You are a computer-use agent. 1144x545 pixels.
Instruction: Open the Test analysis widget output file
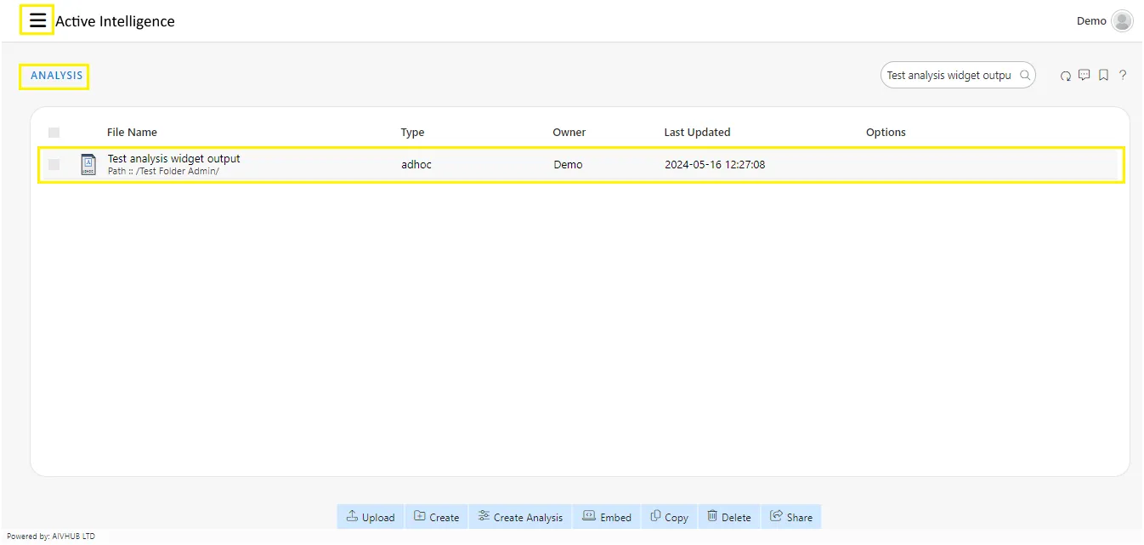173,158
